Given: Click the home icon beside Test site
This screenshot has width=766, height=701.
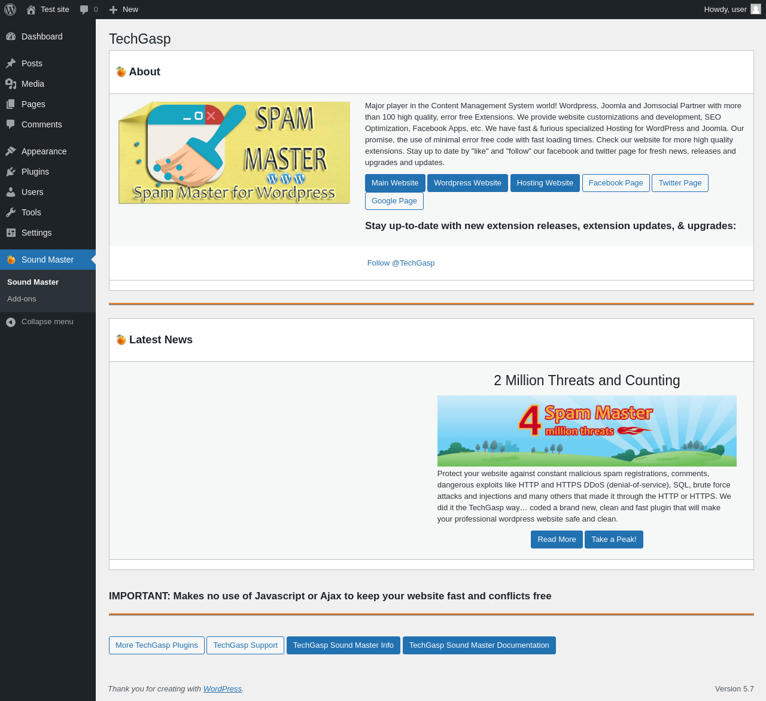Looking at the screenshot, I should click(31, 10).
